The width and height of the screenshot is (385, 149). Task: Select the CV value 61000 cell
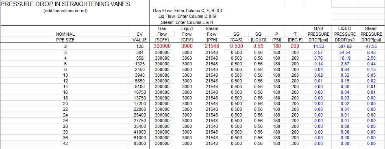click(x=140, y=138)
